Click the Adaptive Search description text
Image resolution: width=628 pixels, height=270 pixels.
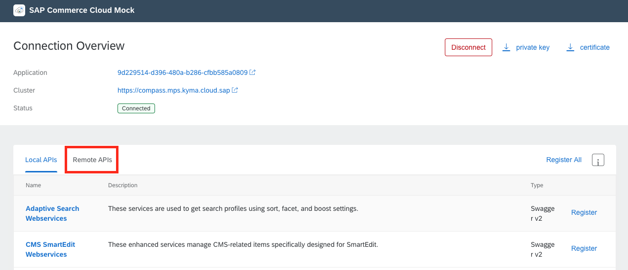233,208
